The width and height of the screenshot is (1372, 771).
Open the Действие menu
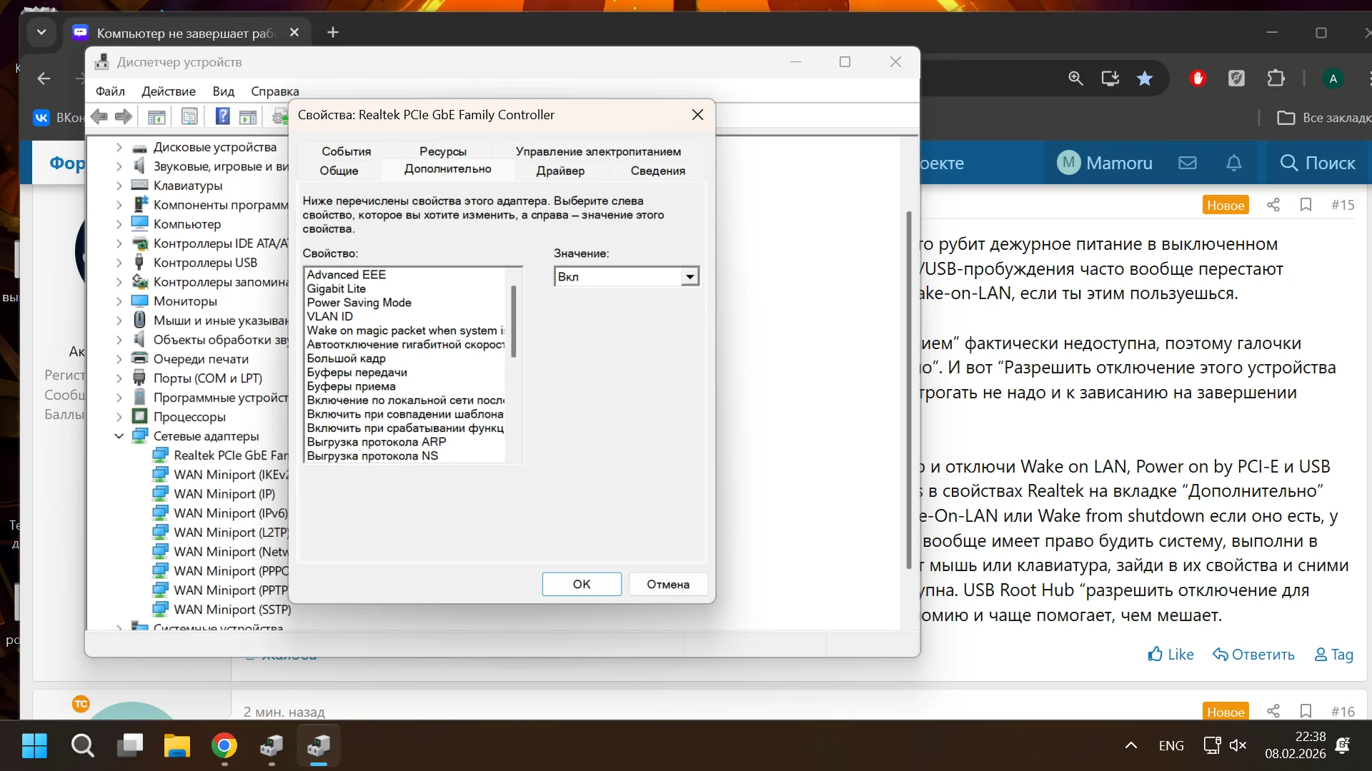pos(168,91)
